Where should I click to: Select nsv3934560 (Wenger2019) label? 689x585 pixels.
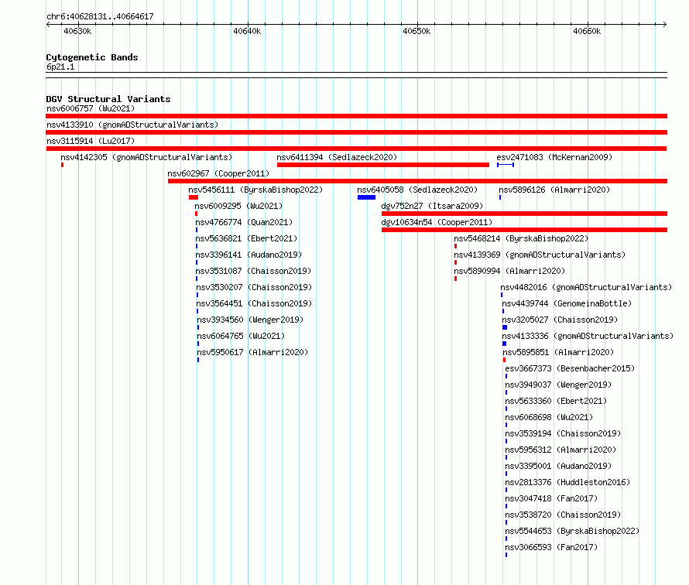point(250,320)
